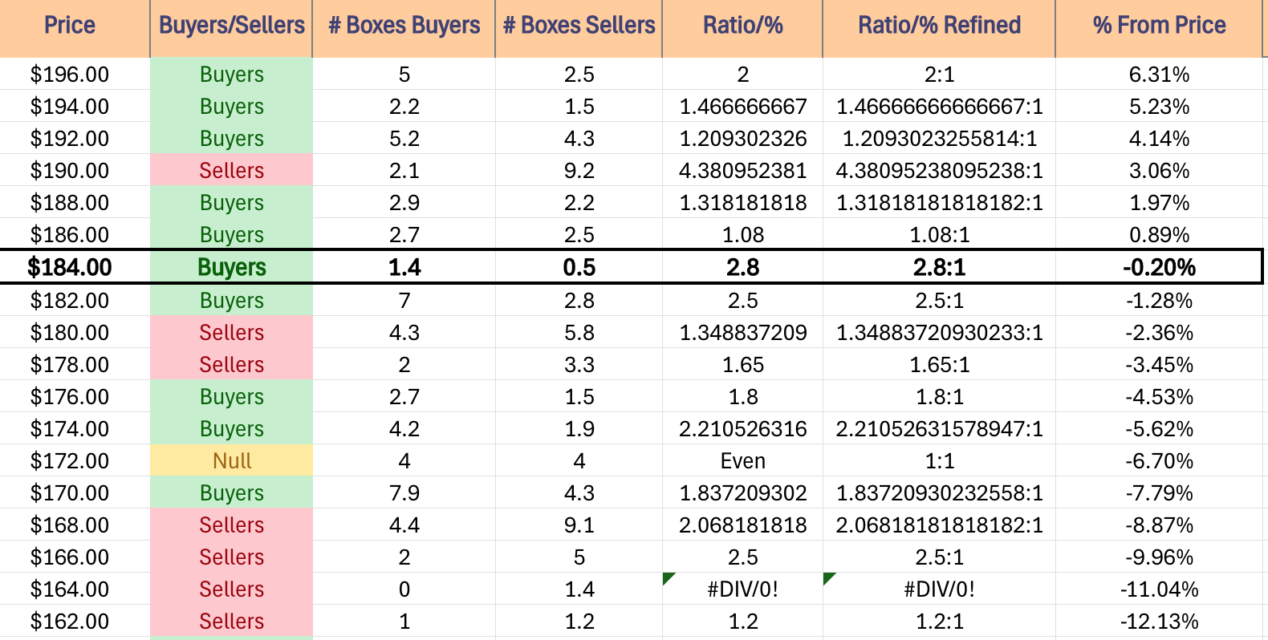1268x640 pixels.
Task: Click the bold 0.5 sellers boxes value
Action: 579,267
